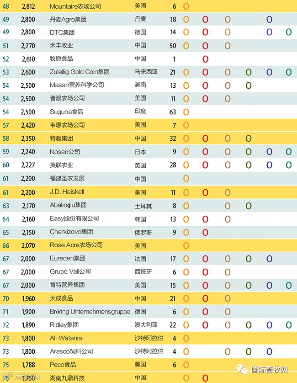The height and width of the screenshot is (383, 297).
Task: Click the J.D. Heiskell company name
Action: [67, 192]
